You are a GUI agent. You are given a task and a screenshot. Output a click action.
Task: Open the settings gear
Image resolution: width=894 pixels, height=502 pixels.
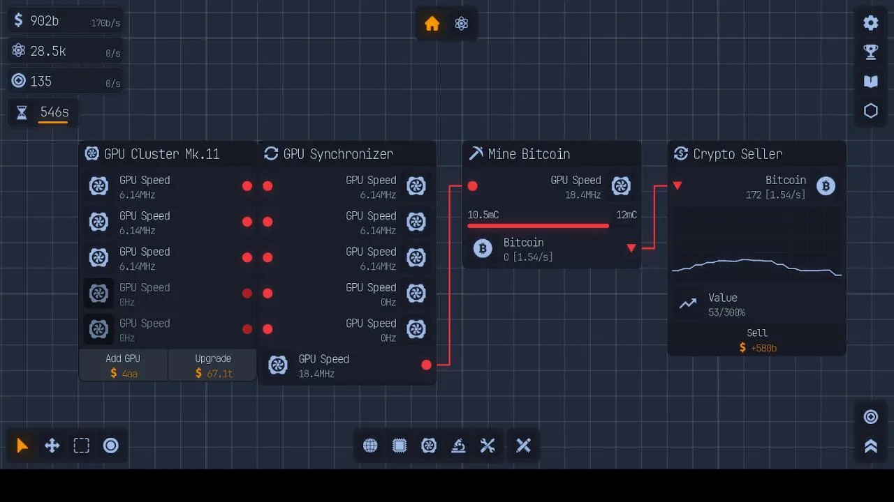point(871,22)
